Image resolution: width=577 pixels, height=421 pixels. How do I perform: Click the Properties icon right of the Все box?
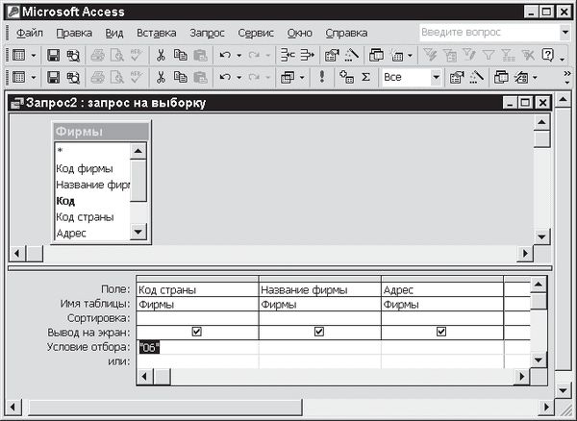456,77
